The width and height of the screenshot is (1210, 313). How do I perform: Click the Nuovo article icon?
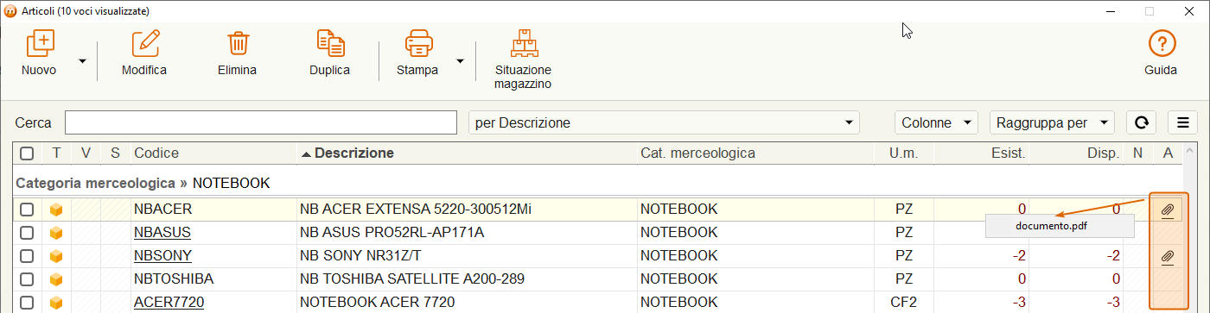[41, 43]
